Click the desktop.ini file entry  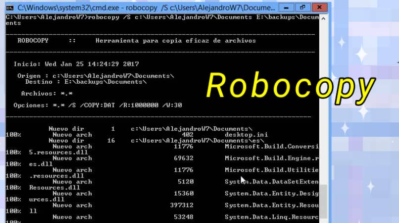[246, 135]
